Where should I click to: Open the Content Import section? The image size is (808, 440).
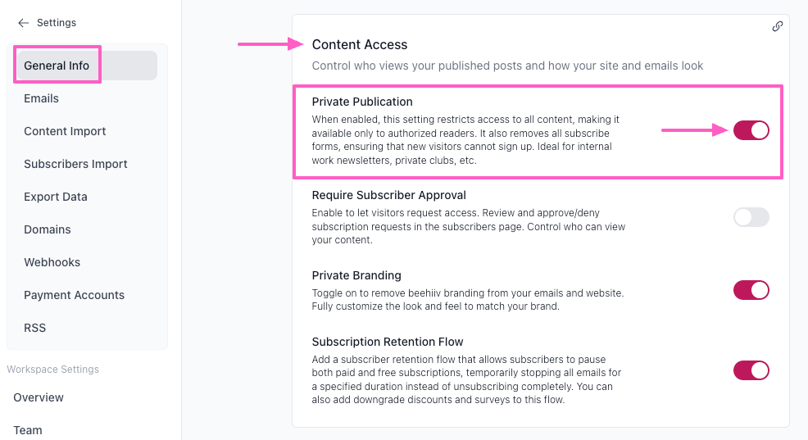[65, 131]
